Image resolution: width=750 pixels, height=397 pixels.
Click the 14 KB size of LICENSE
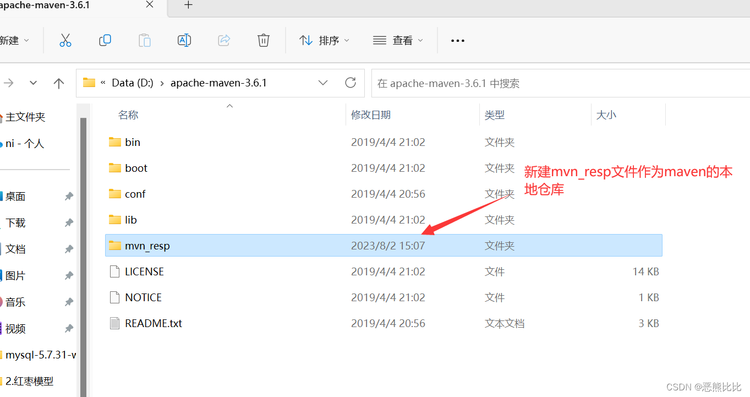tap(645, 271)
